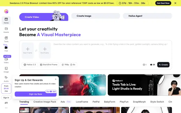This screenshot has width=181, height=113.
Task: Click the Seedance 2.0 Price Blowout banner text
Action: (x=62, y=3)
